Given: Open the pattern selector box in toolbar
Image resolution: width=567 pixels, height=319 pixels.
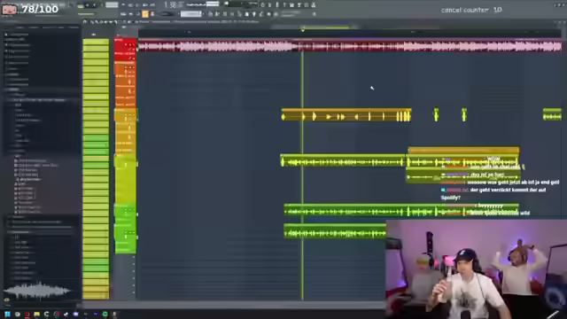Looking at the screenshot, I should (x=191, y=14).
